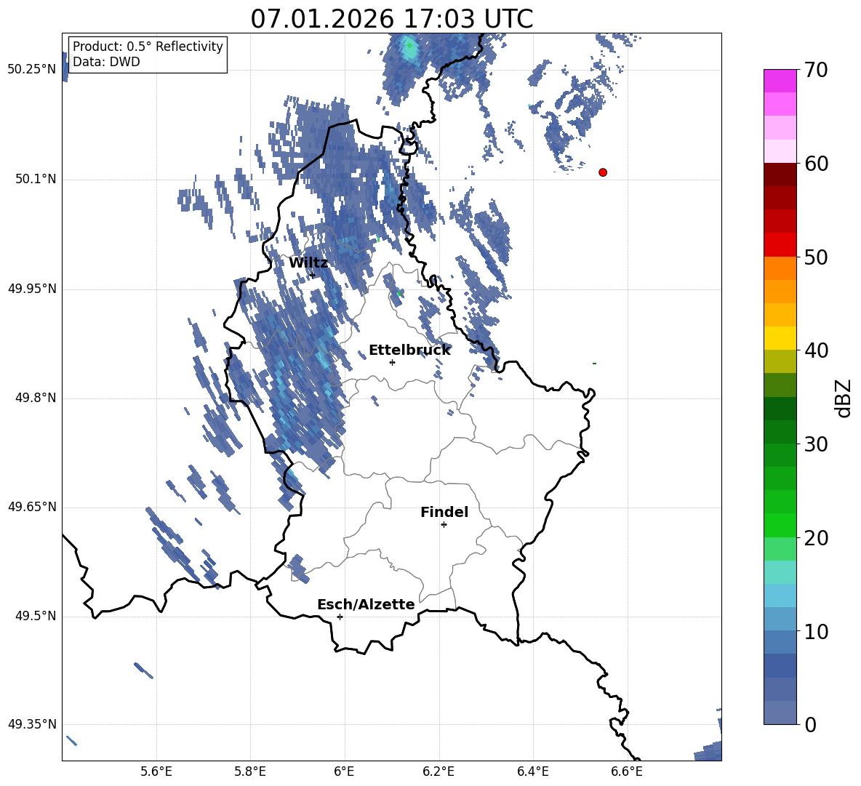Click the 'Product: 0.5° Reflectivity' legend line
This screenshot has width=861, height=786.
148,46
